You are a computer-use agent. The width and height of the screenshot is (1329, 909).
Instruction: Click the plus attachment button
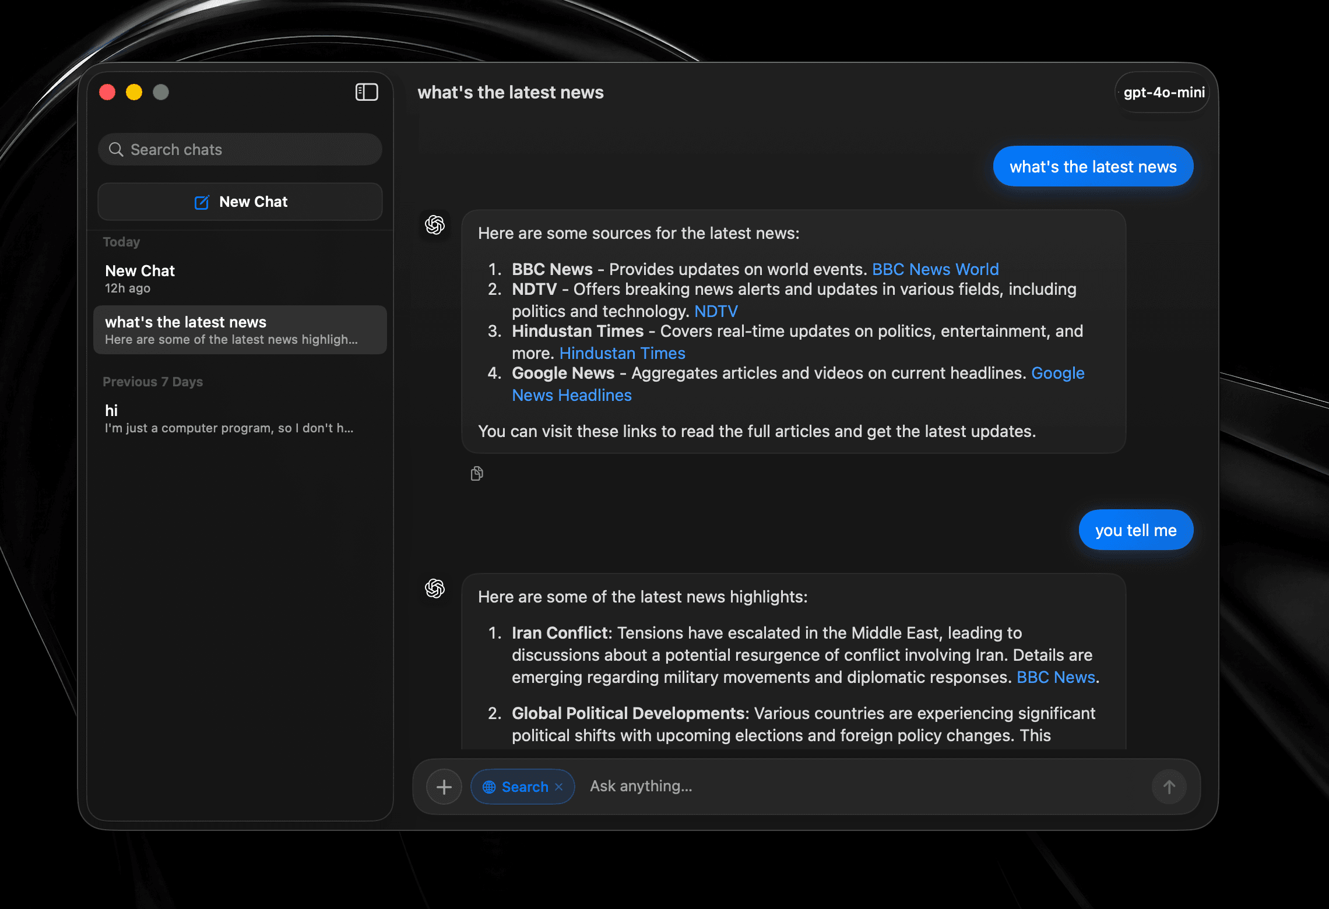(x=444, y=787)
